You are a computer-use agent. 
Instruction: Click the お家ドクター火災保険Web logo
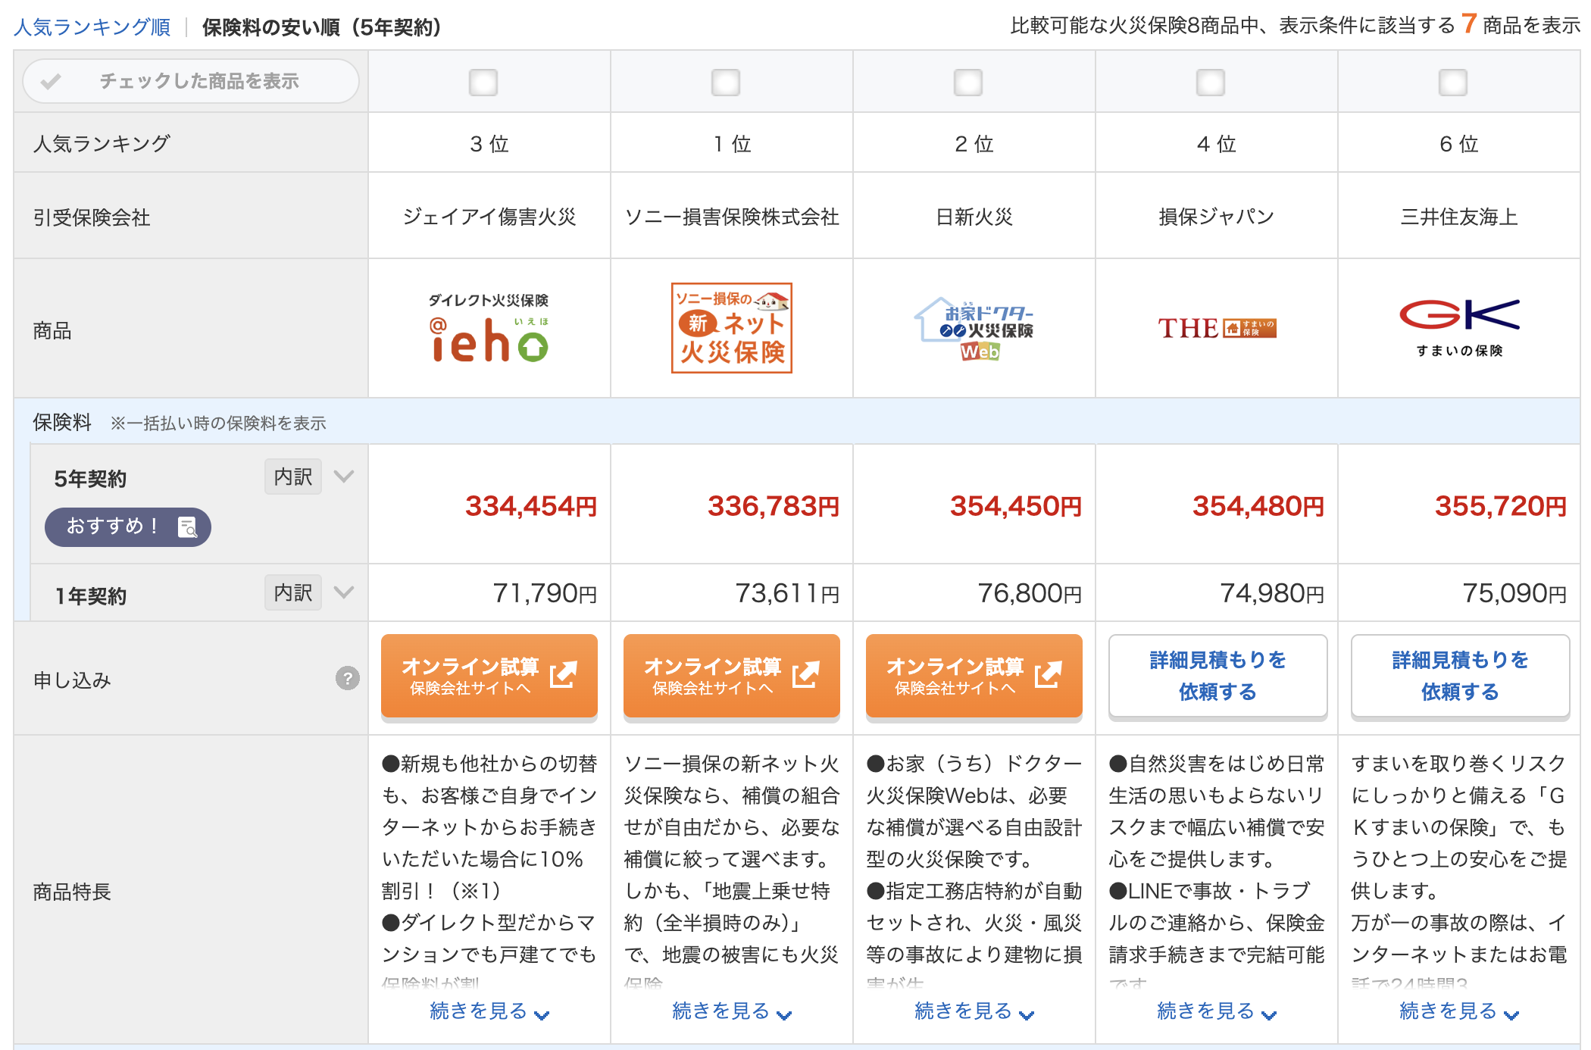click(974, 328)
